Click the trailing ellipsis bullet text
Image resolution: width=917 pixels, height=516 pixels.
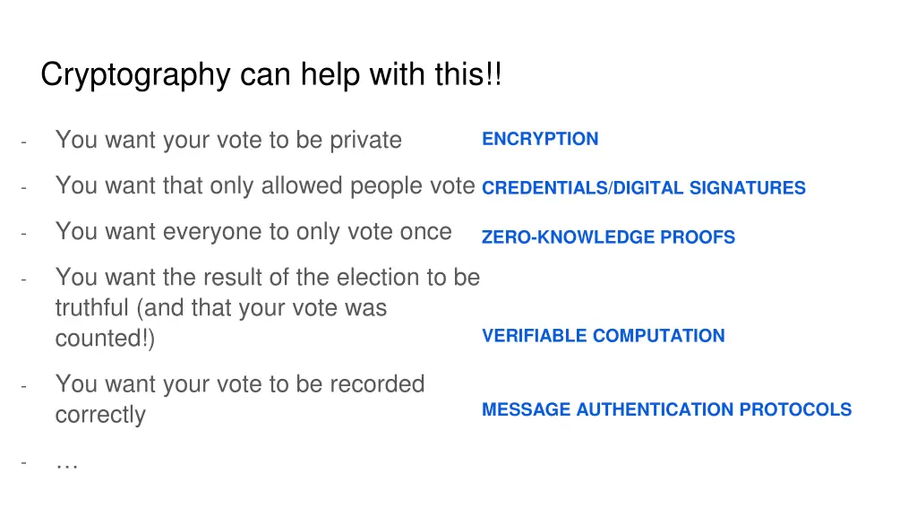[66, 464]
